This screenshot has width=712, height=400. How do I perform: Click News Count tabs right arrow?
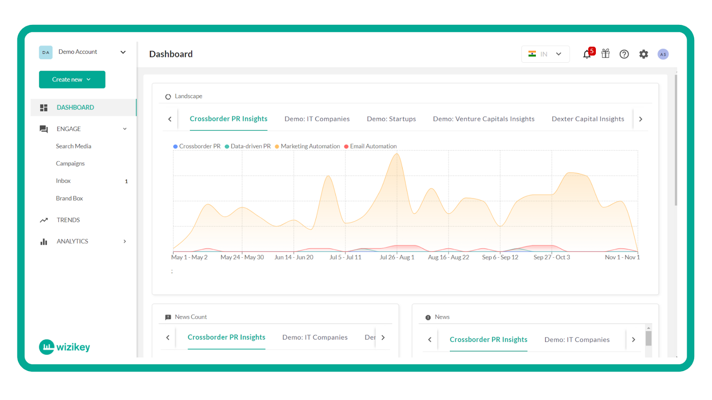[383, 338]
